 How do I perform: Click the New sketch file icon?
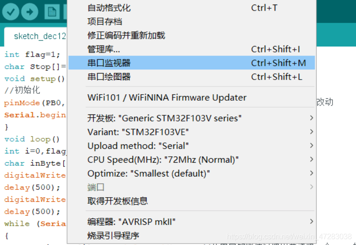(x=52, y=12)
